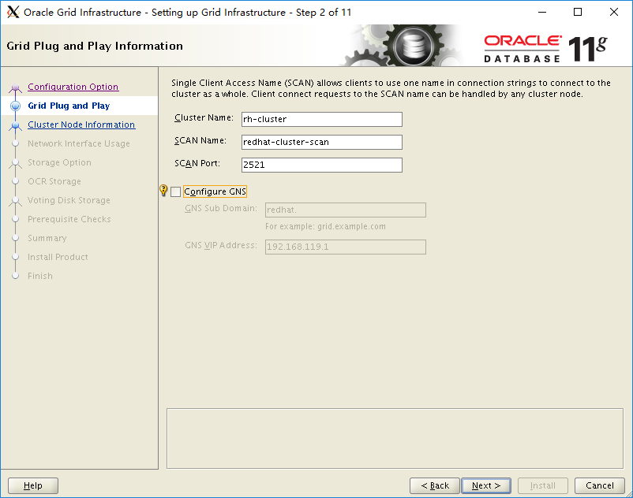Image resolution: width=633 pixels, height=498 pixels.
Task: Click the empty message pane at bottom
Action: click(x=395, y=439)
